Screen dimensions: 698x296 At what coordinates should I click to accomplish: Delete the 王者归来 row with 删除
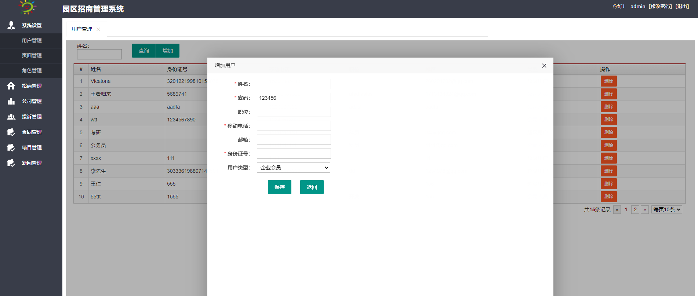[x=609, y=94]
